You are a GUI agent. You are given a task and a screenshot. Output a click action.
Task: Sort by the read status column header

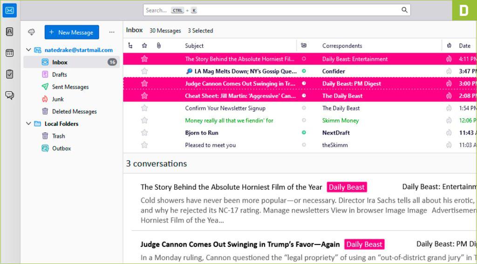coord(304,46)
